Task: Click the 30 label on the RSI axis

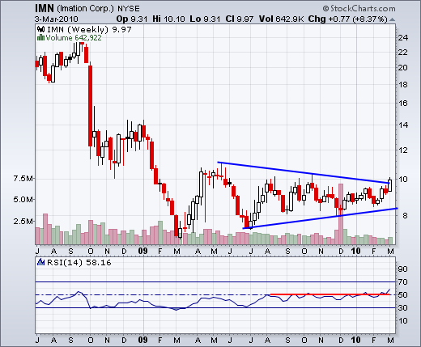Action: click(x=403, y=307)
